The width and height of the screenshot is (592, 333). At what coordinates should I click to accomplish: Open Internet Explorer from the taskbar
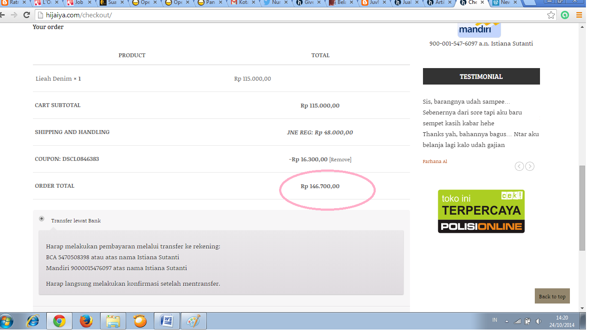[33, 321]
